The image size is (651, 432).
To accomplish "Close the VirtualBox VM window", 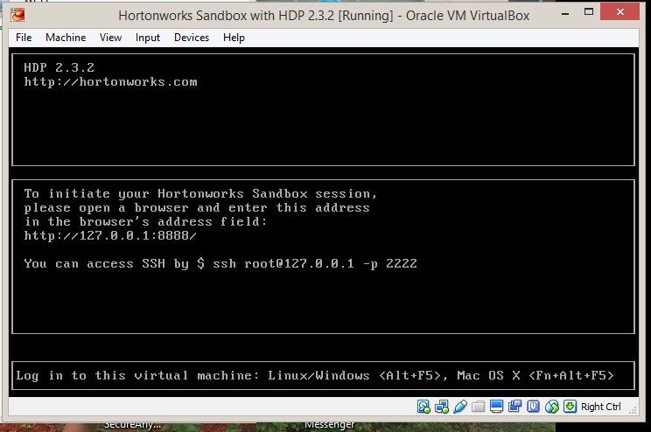I will (619, 12).
